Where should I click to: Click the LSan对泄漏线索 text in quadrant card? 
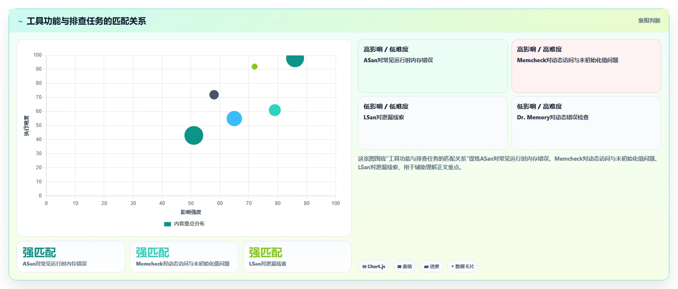coord(383,118)
